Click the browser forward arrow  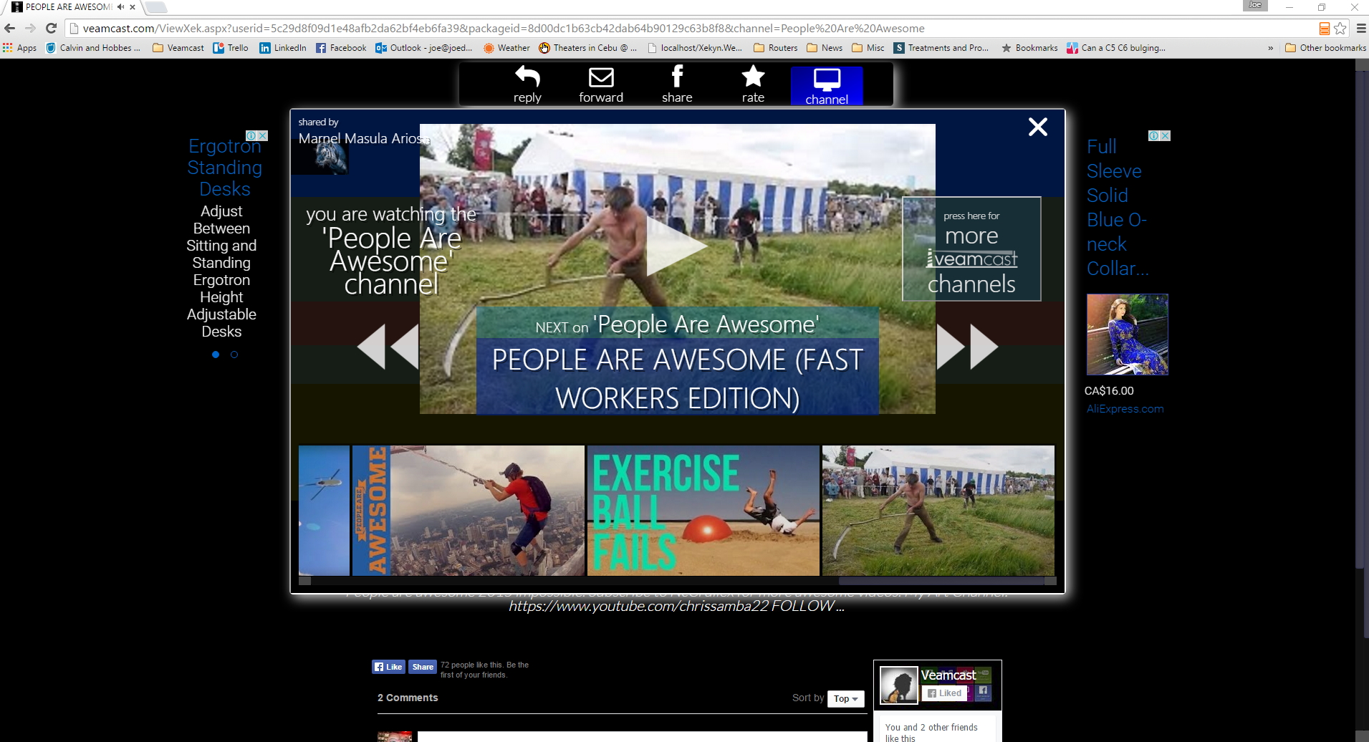pos(30,29)
